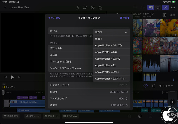Image resolution: width=178 pixels, height=124 pixels.
Task: Tap the checkmark circle icon in bottom bar
Action: 140,116
